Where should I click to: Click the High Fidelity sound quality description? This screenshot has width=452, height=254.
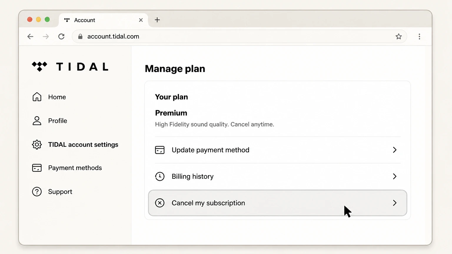pos(215,124)
